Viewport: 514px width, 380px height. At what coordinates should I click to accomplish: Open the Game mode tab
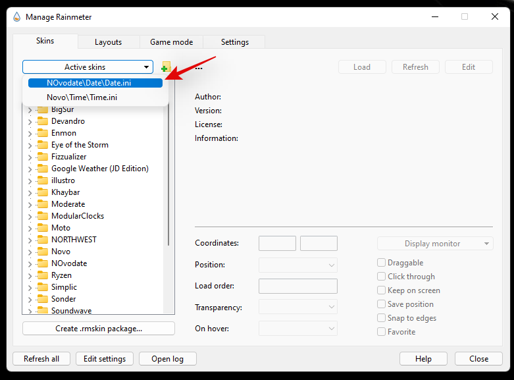click(x=171, y=42)
